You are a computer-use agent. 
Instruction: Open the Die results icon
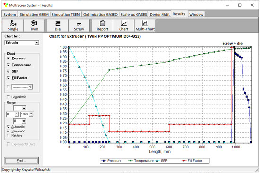pos(58,25)
